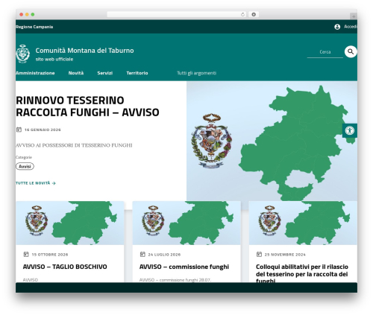Click the browser download icon next to address bar
This screenshot has height=315, width=373.
[x=254, y=15]
